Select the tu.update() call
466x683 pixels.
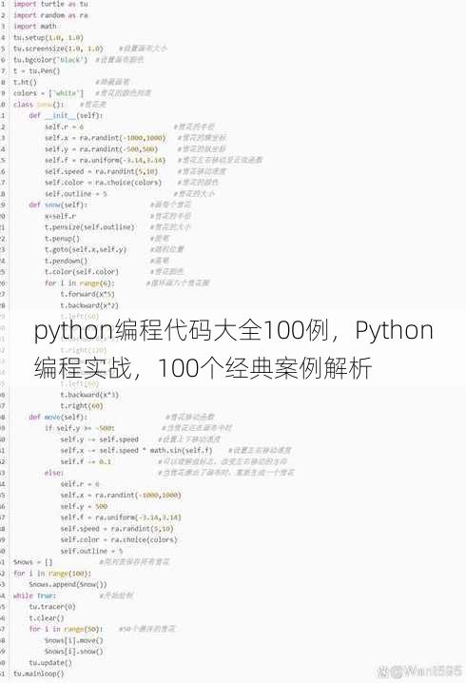click(x=50, y=663)
